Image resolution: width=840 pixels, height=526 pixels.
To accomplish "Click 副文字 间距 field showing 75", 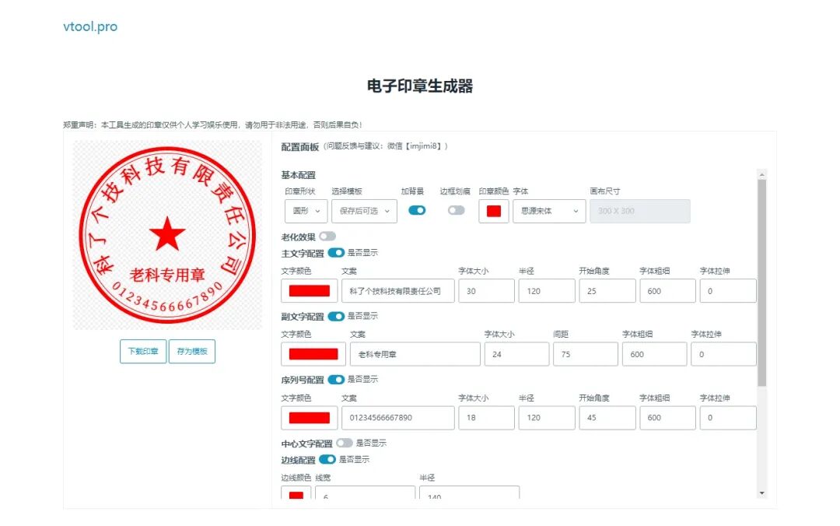I will tap(586, 354).
